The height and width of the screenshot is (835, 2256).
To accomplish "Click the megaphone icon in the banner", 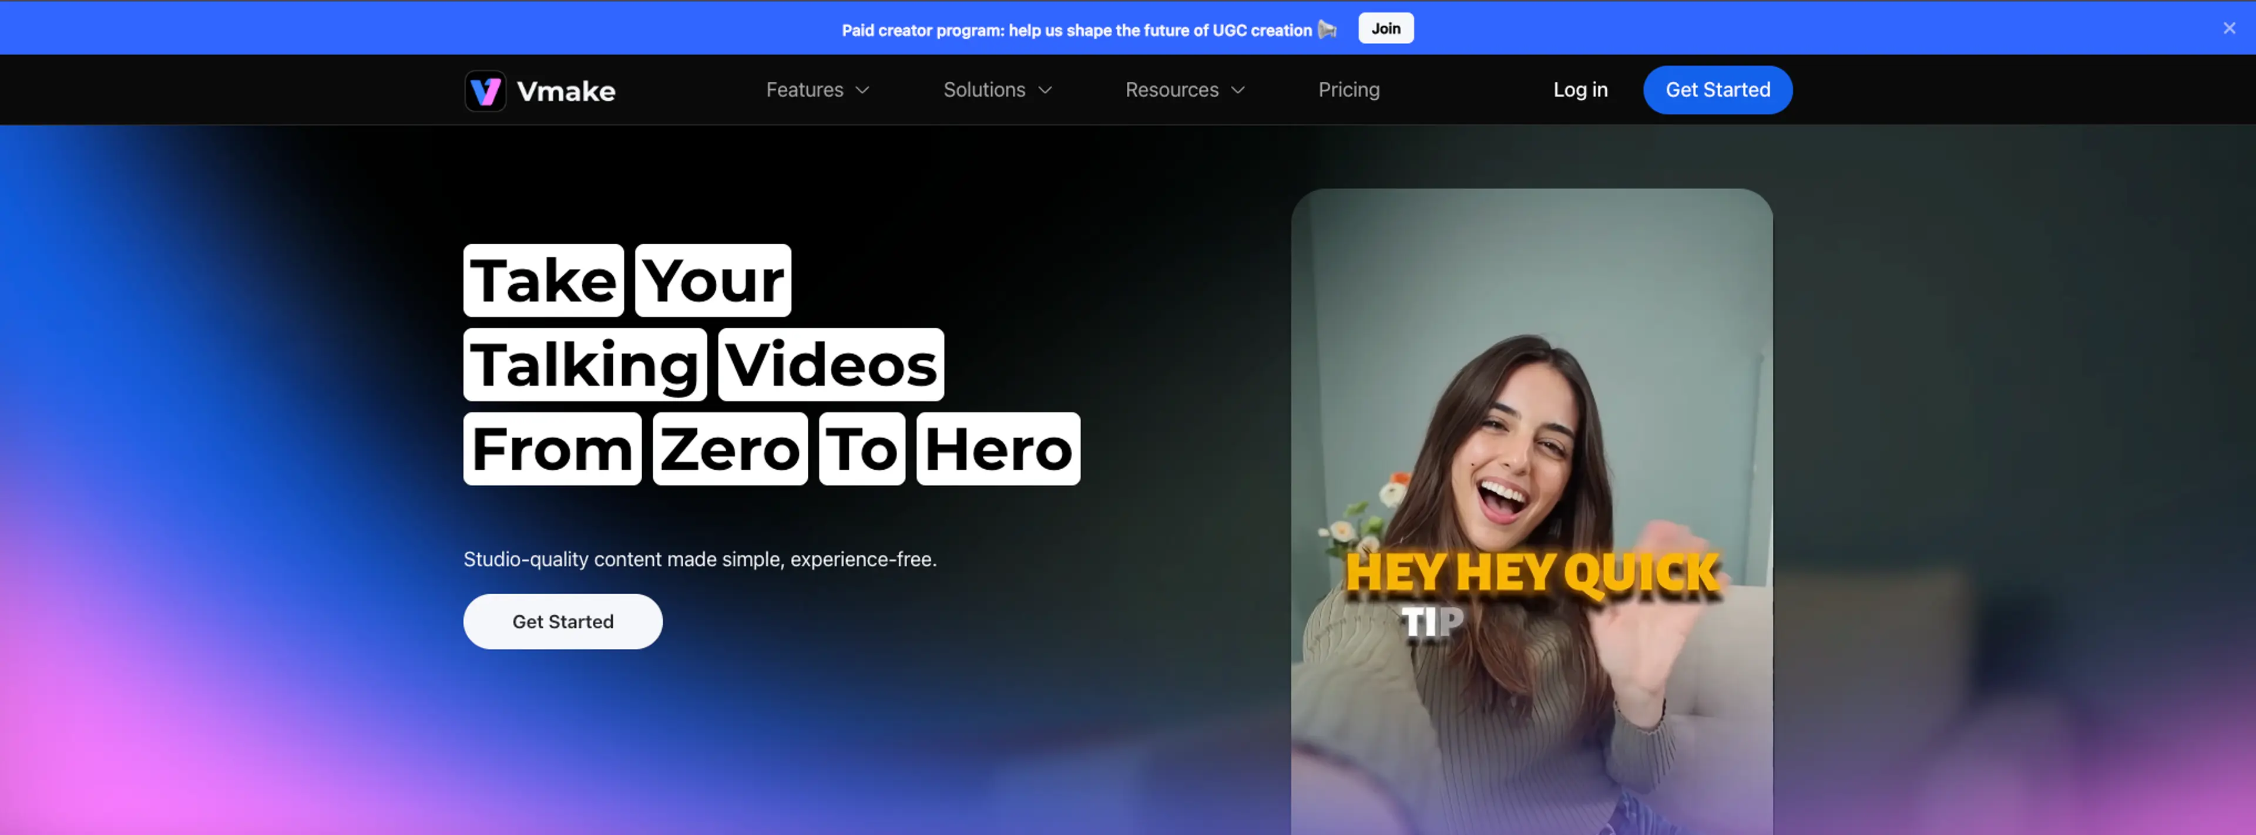I will pyautogui.click(x=1328, y=30).
